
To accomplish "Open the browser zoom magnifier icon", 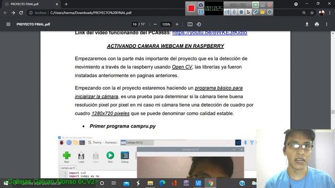I will pyautogui.click(x=304, y=13).
